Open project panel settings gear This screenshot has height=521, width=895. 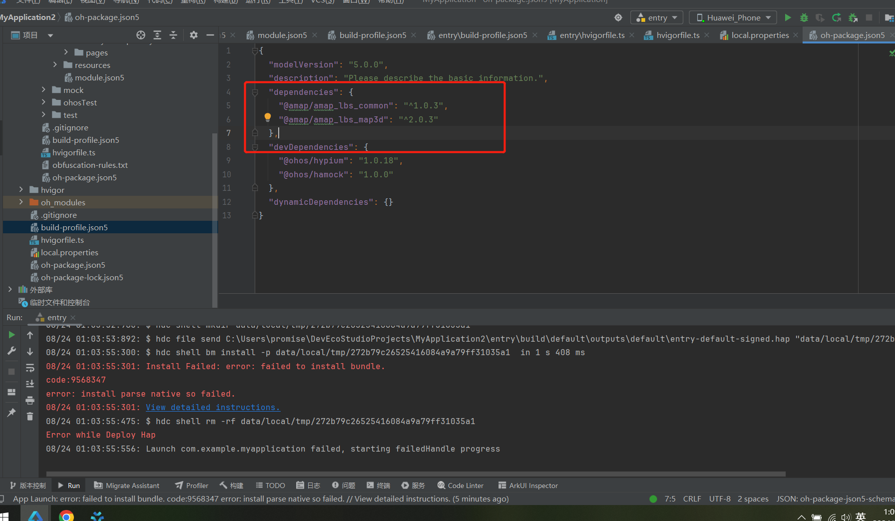[194, 35]
